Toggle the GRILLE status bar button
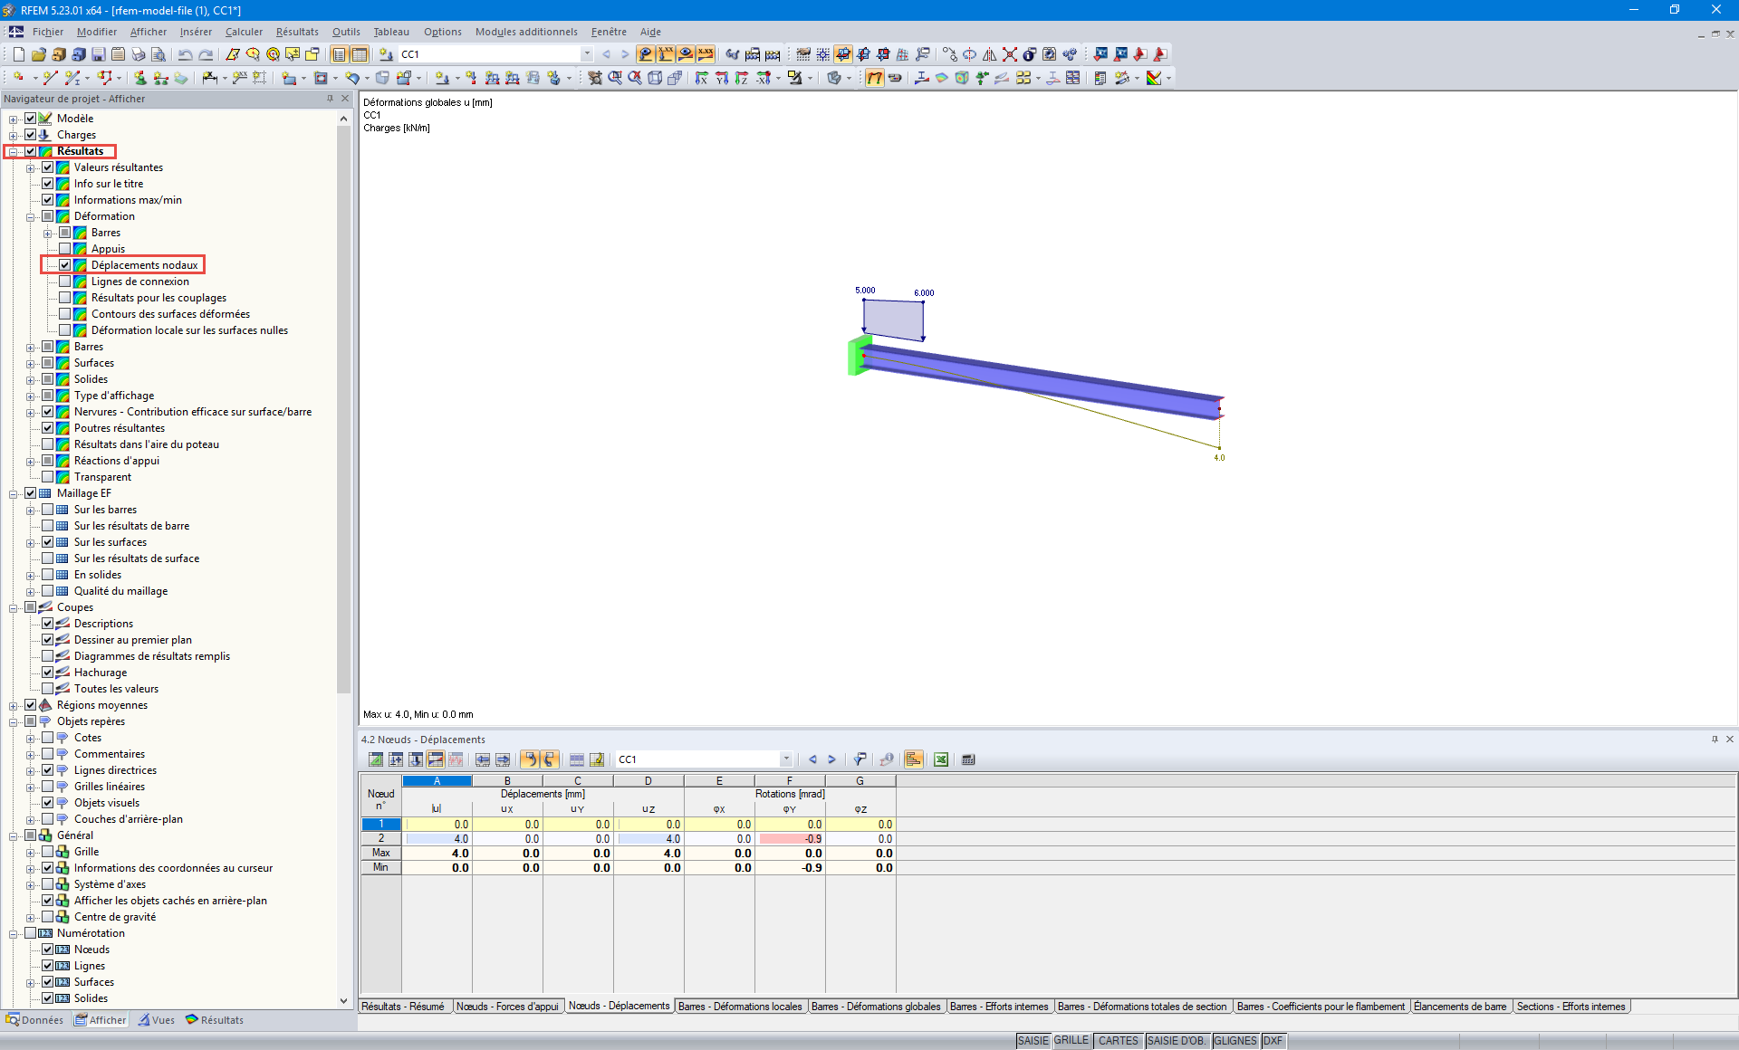Viewport: 1739px width, 1050px height. (1071, 1041)
